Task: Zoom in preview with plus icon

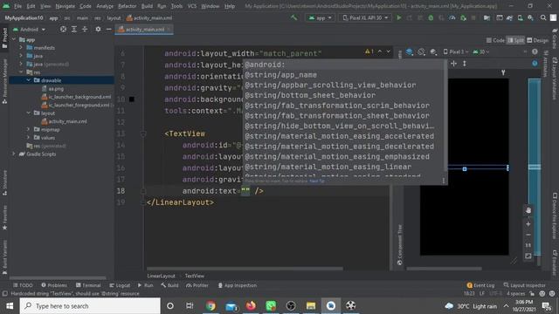Action: 528,224
